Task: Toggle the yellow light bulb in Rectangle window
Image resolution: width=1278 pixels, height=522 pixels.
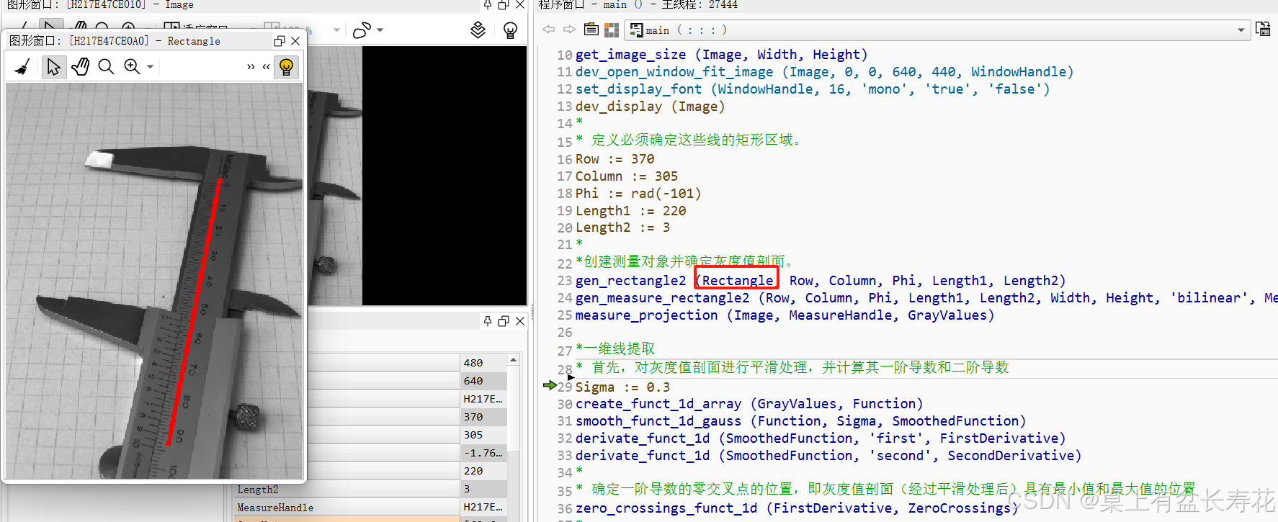Action: coord(287,67)
